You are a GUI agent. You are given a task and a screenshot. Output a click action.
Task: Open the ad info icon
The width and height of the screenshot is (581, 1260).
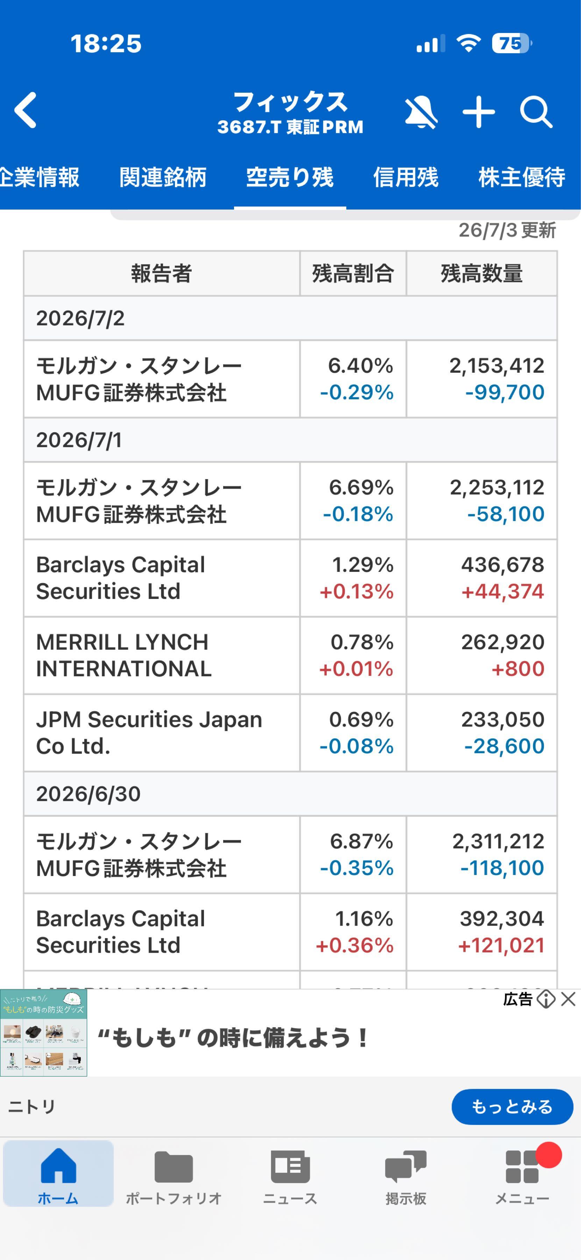click(x=545, y=999)
